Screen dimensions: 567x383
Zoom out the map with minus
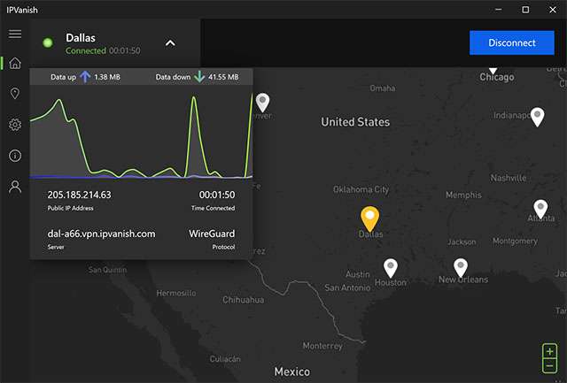[549, 365]
